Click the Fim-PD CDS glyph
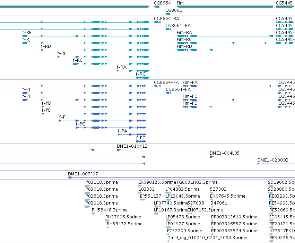Screen dimensions: 295x243 (197, 107)
